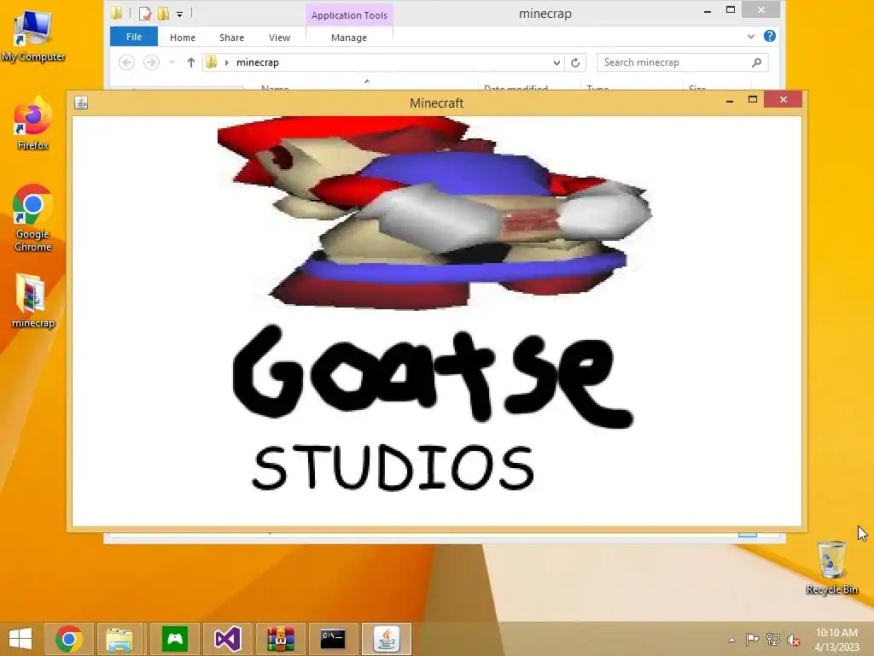Open the minecrap archive on desktop
The width and height of the screenshot is (874, 656).
[33, 301]
